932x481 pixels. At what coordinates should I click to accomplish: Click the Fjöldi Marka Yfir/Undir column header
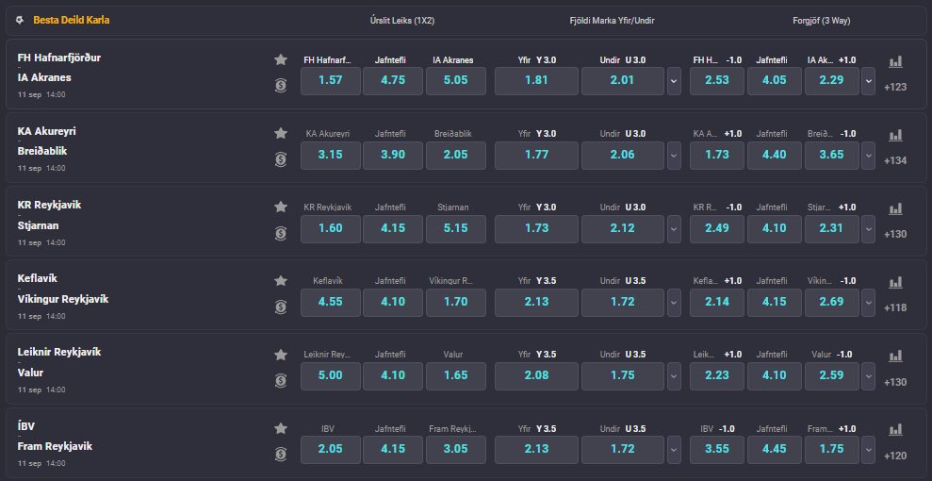click(x=613, y=20)
